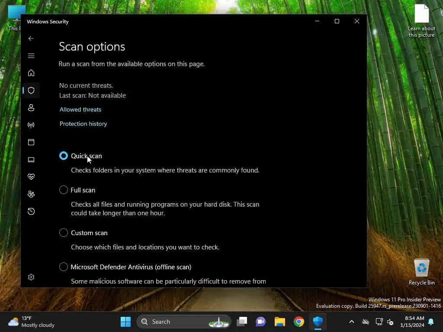Click the 'No current threats.' text
The height and width of the screenshot is (332, 443).
[x=86, y=86]
